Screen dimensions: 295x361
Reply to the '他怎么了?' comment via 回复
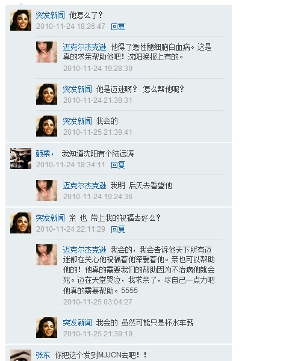coord(117,26)
